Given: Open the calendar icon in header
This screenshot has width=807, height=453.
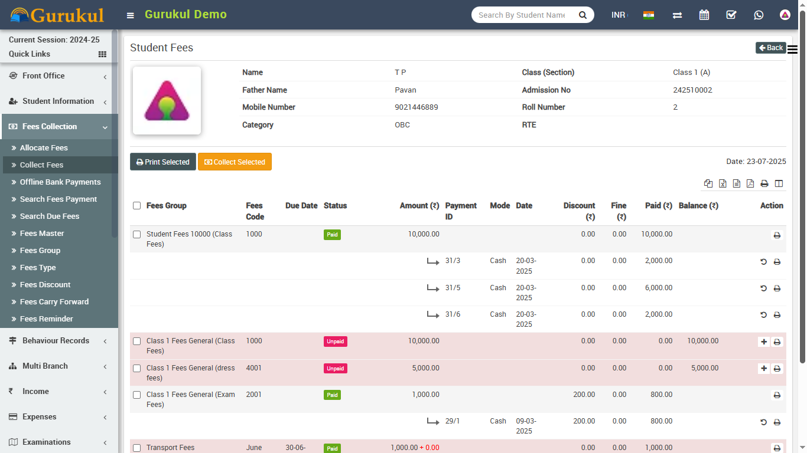Looking at the screenshot, I should (x=704, y=15).
